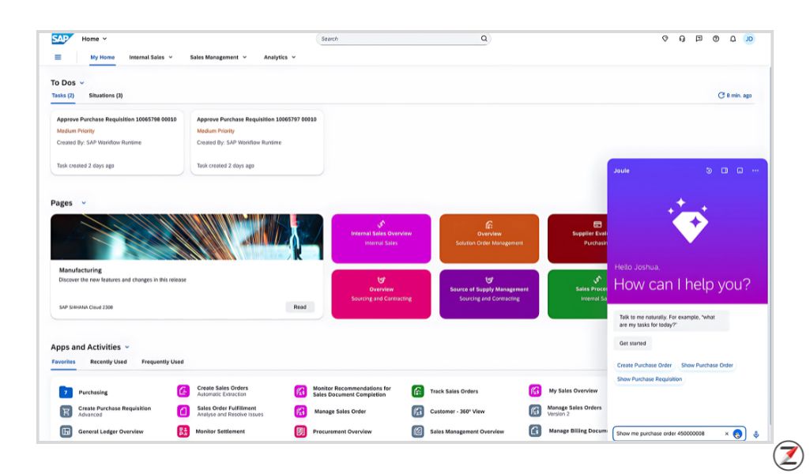Select the My Home tab
Screen dimensions: 810x474
102,58
